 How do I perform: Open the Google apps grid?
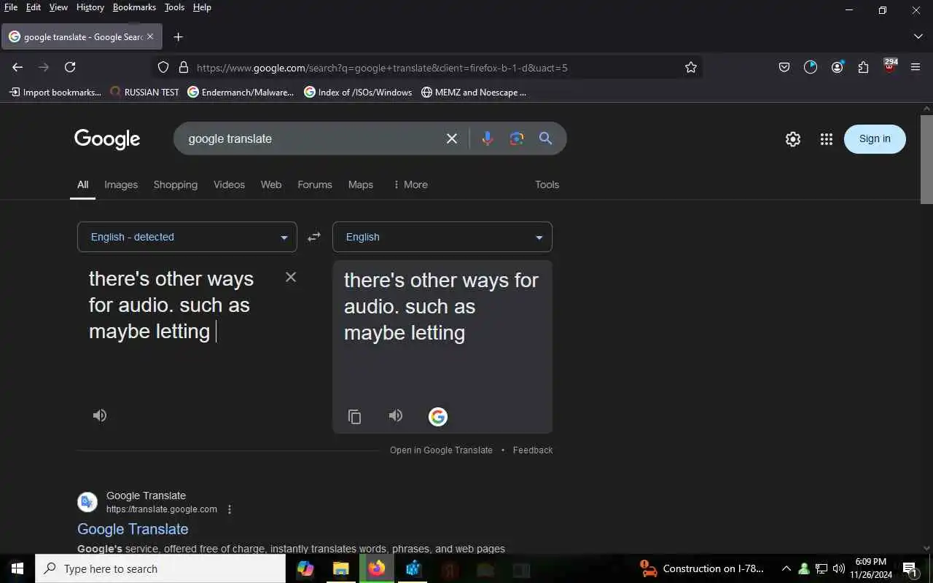tap(826, 139)
